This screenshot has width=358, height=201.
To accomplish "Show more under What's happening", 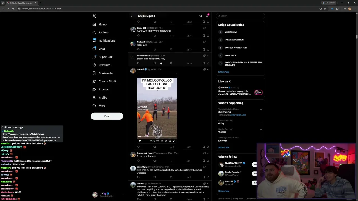I will coord(224,147).
